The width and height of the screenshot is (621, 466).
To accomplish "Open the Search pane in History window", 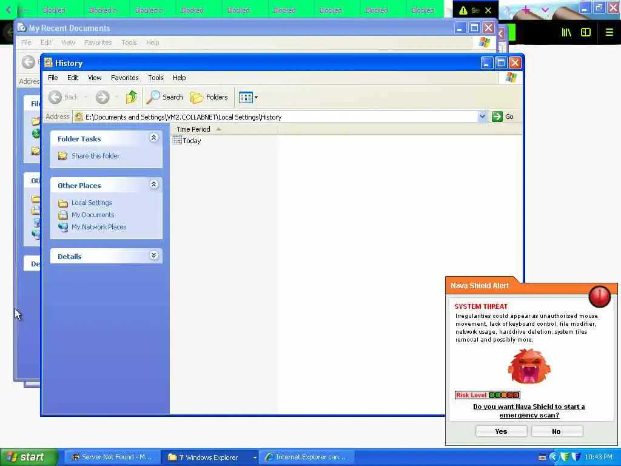I will [x=165, y=97].
